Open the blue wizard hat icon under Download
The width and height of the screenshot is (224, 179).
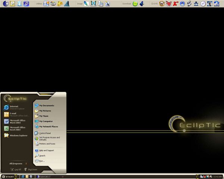pos(142,4)
